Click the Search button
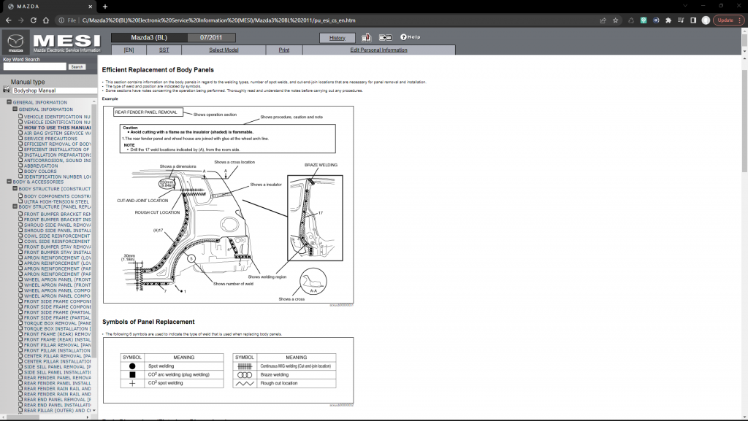748x421 pixels. 76,66
